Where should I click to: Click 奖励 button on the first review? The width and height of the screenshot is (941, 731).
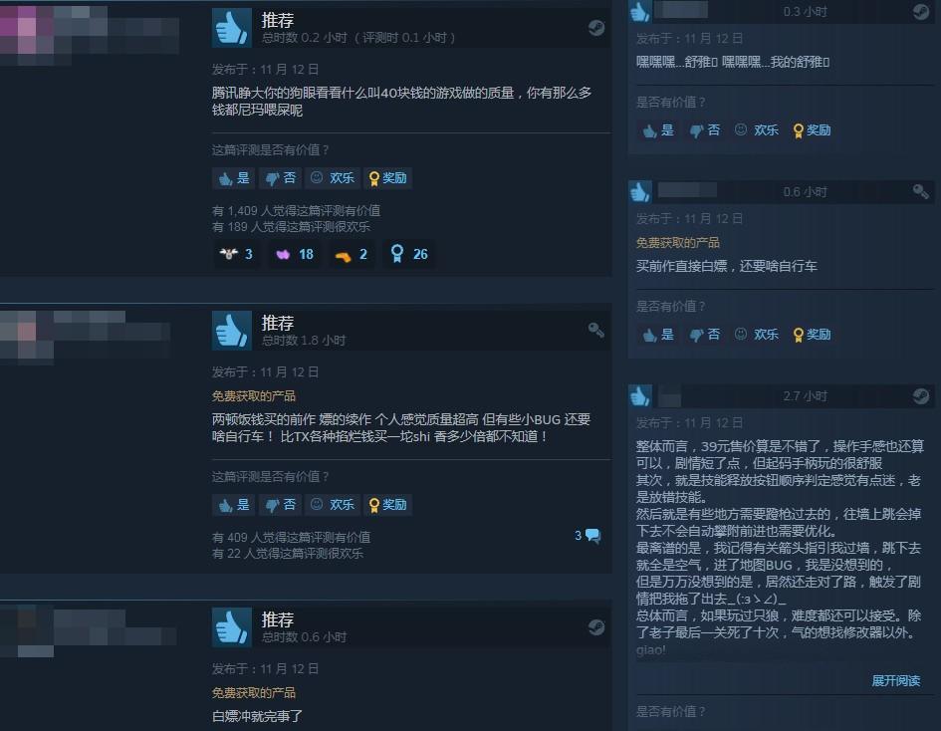[x=387, y=178]
